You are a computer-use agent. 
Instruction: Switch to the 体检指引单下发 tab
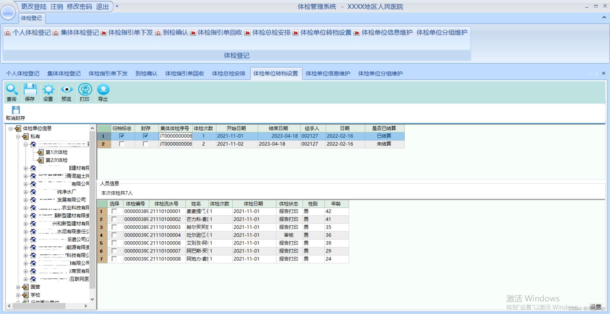(108, 74)
